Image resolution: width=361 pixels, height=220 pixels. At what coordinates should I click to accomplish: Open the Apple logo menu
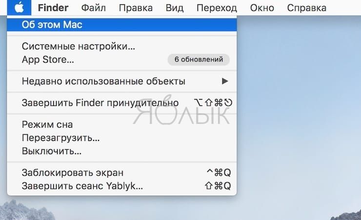pyautogui.click(x=19, y=8)
